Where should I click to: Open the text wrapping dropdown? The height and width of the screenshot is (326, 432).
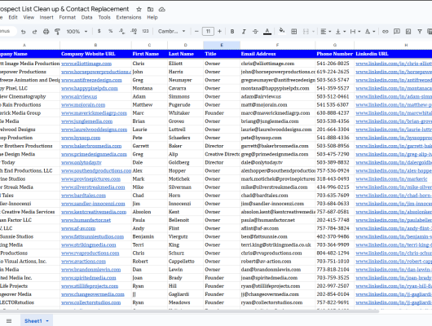(x=355, y=32)
